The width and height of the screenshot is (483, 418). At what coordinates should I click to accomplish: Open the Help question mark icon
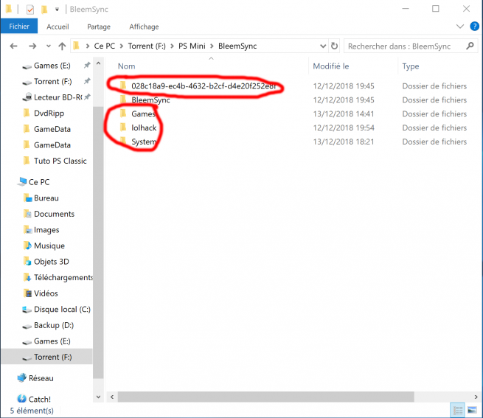(474, 27)
